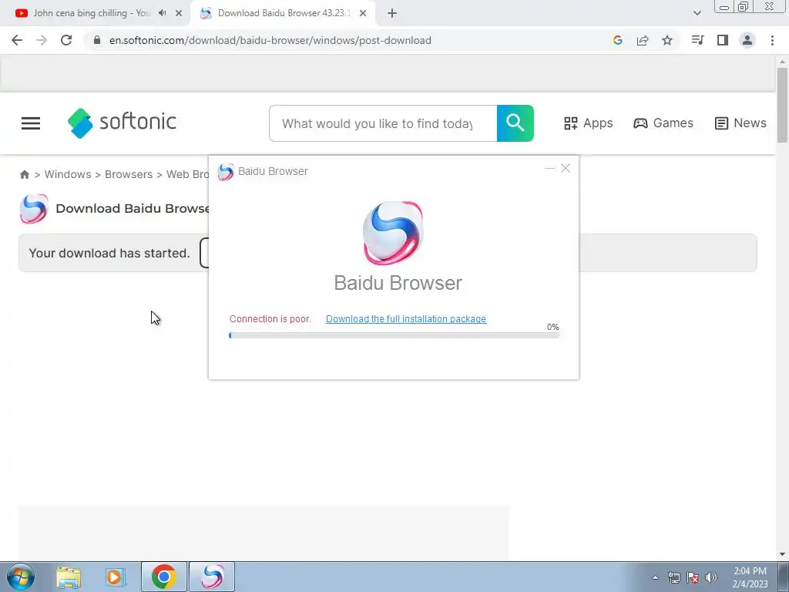Open Browsers breadcrumb link
Screen dimensions: 789x592
pos(129,174)
